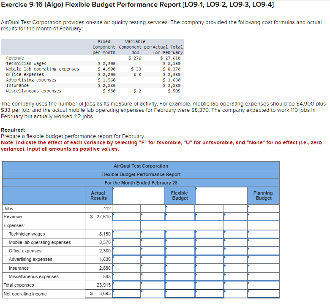Click Mobile lab operating expenses Flexible Budget field

[x=180, y=242]
